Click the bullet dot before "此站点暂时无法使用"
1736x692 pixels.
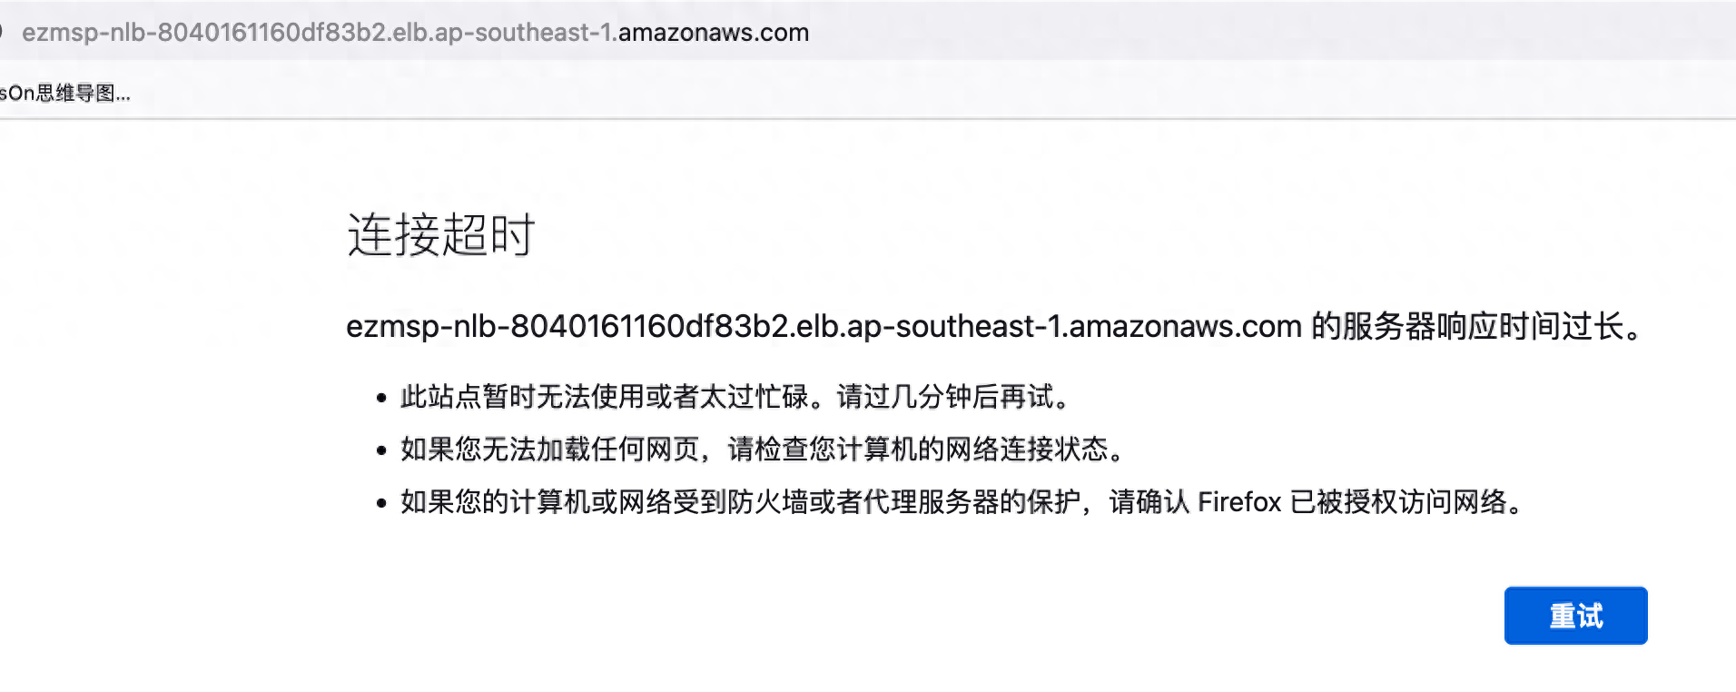381,399
